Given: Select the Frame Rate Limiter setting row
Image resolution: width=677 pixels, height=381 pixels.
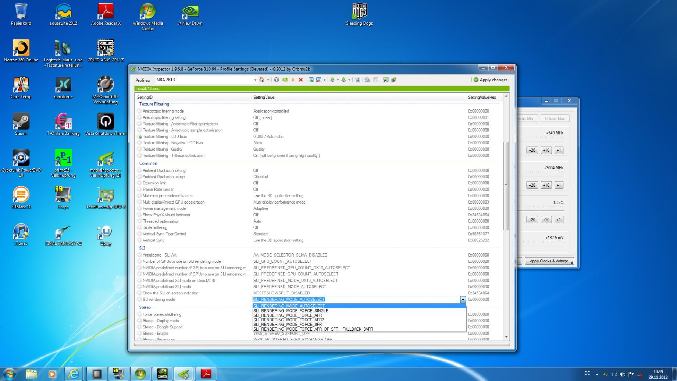Looking at the screenshot, I should point(317,190).
